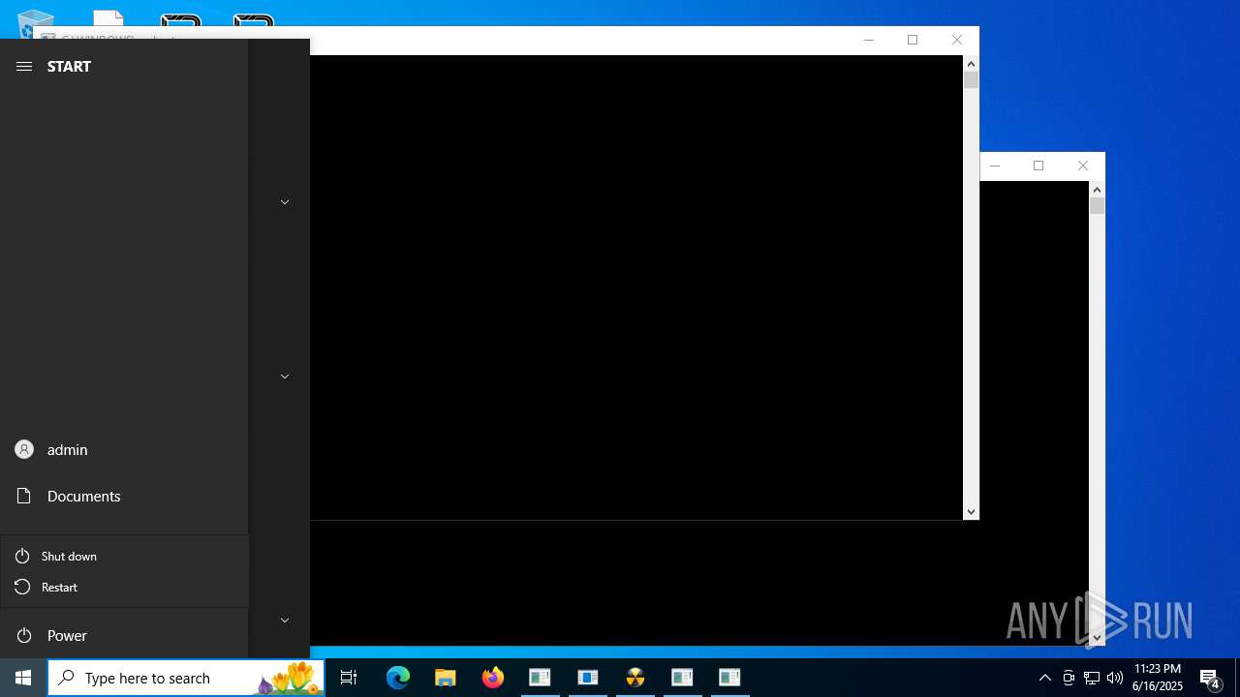Open the admin user account entry

[124, 449]
